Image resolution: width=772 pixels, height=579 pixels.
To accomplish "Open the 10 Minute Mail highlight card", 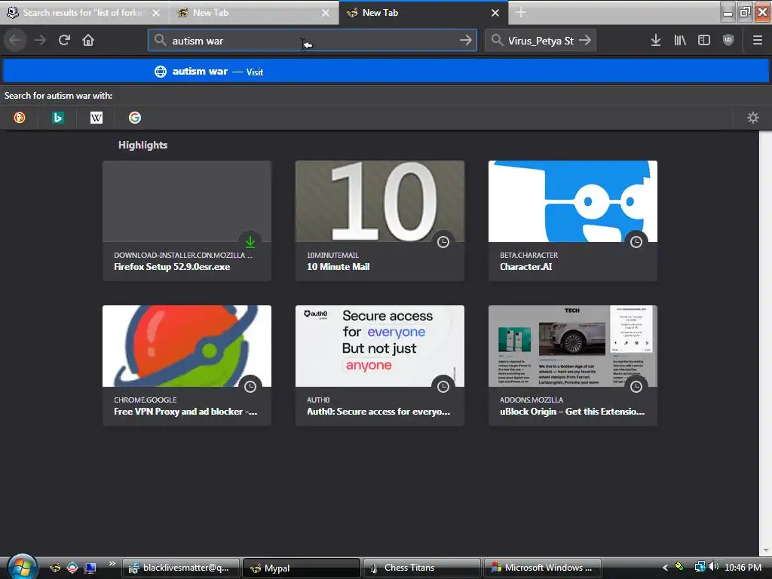I will pos(380,221).
